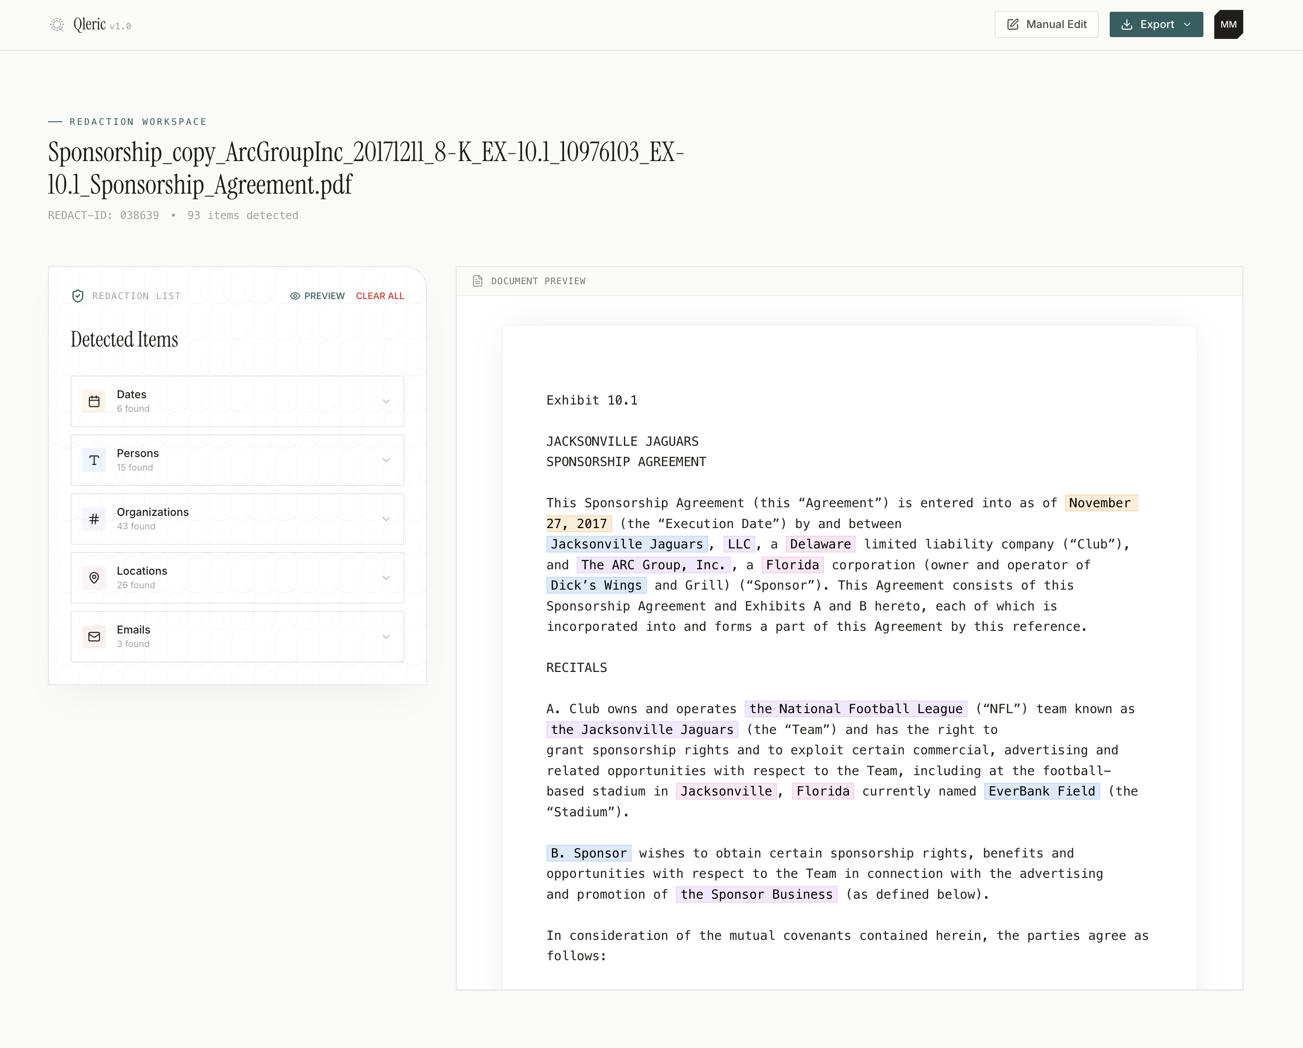Click the Clear All link

click(379, 296)
